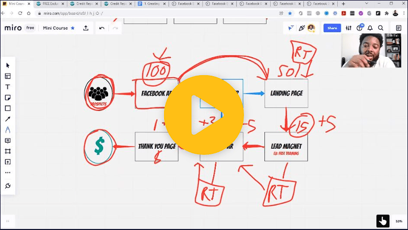The image size is (408, 230).
Task: Click the free plan badge
Action: (x=30, y=28)
